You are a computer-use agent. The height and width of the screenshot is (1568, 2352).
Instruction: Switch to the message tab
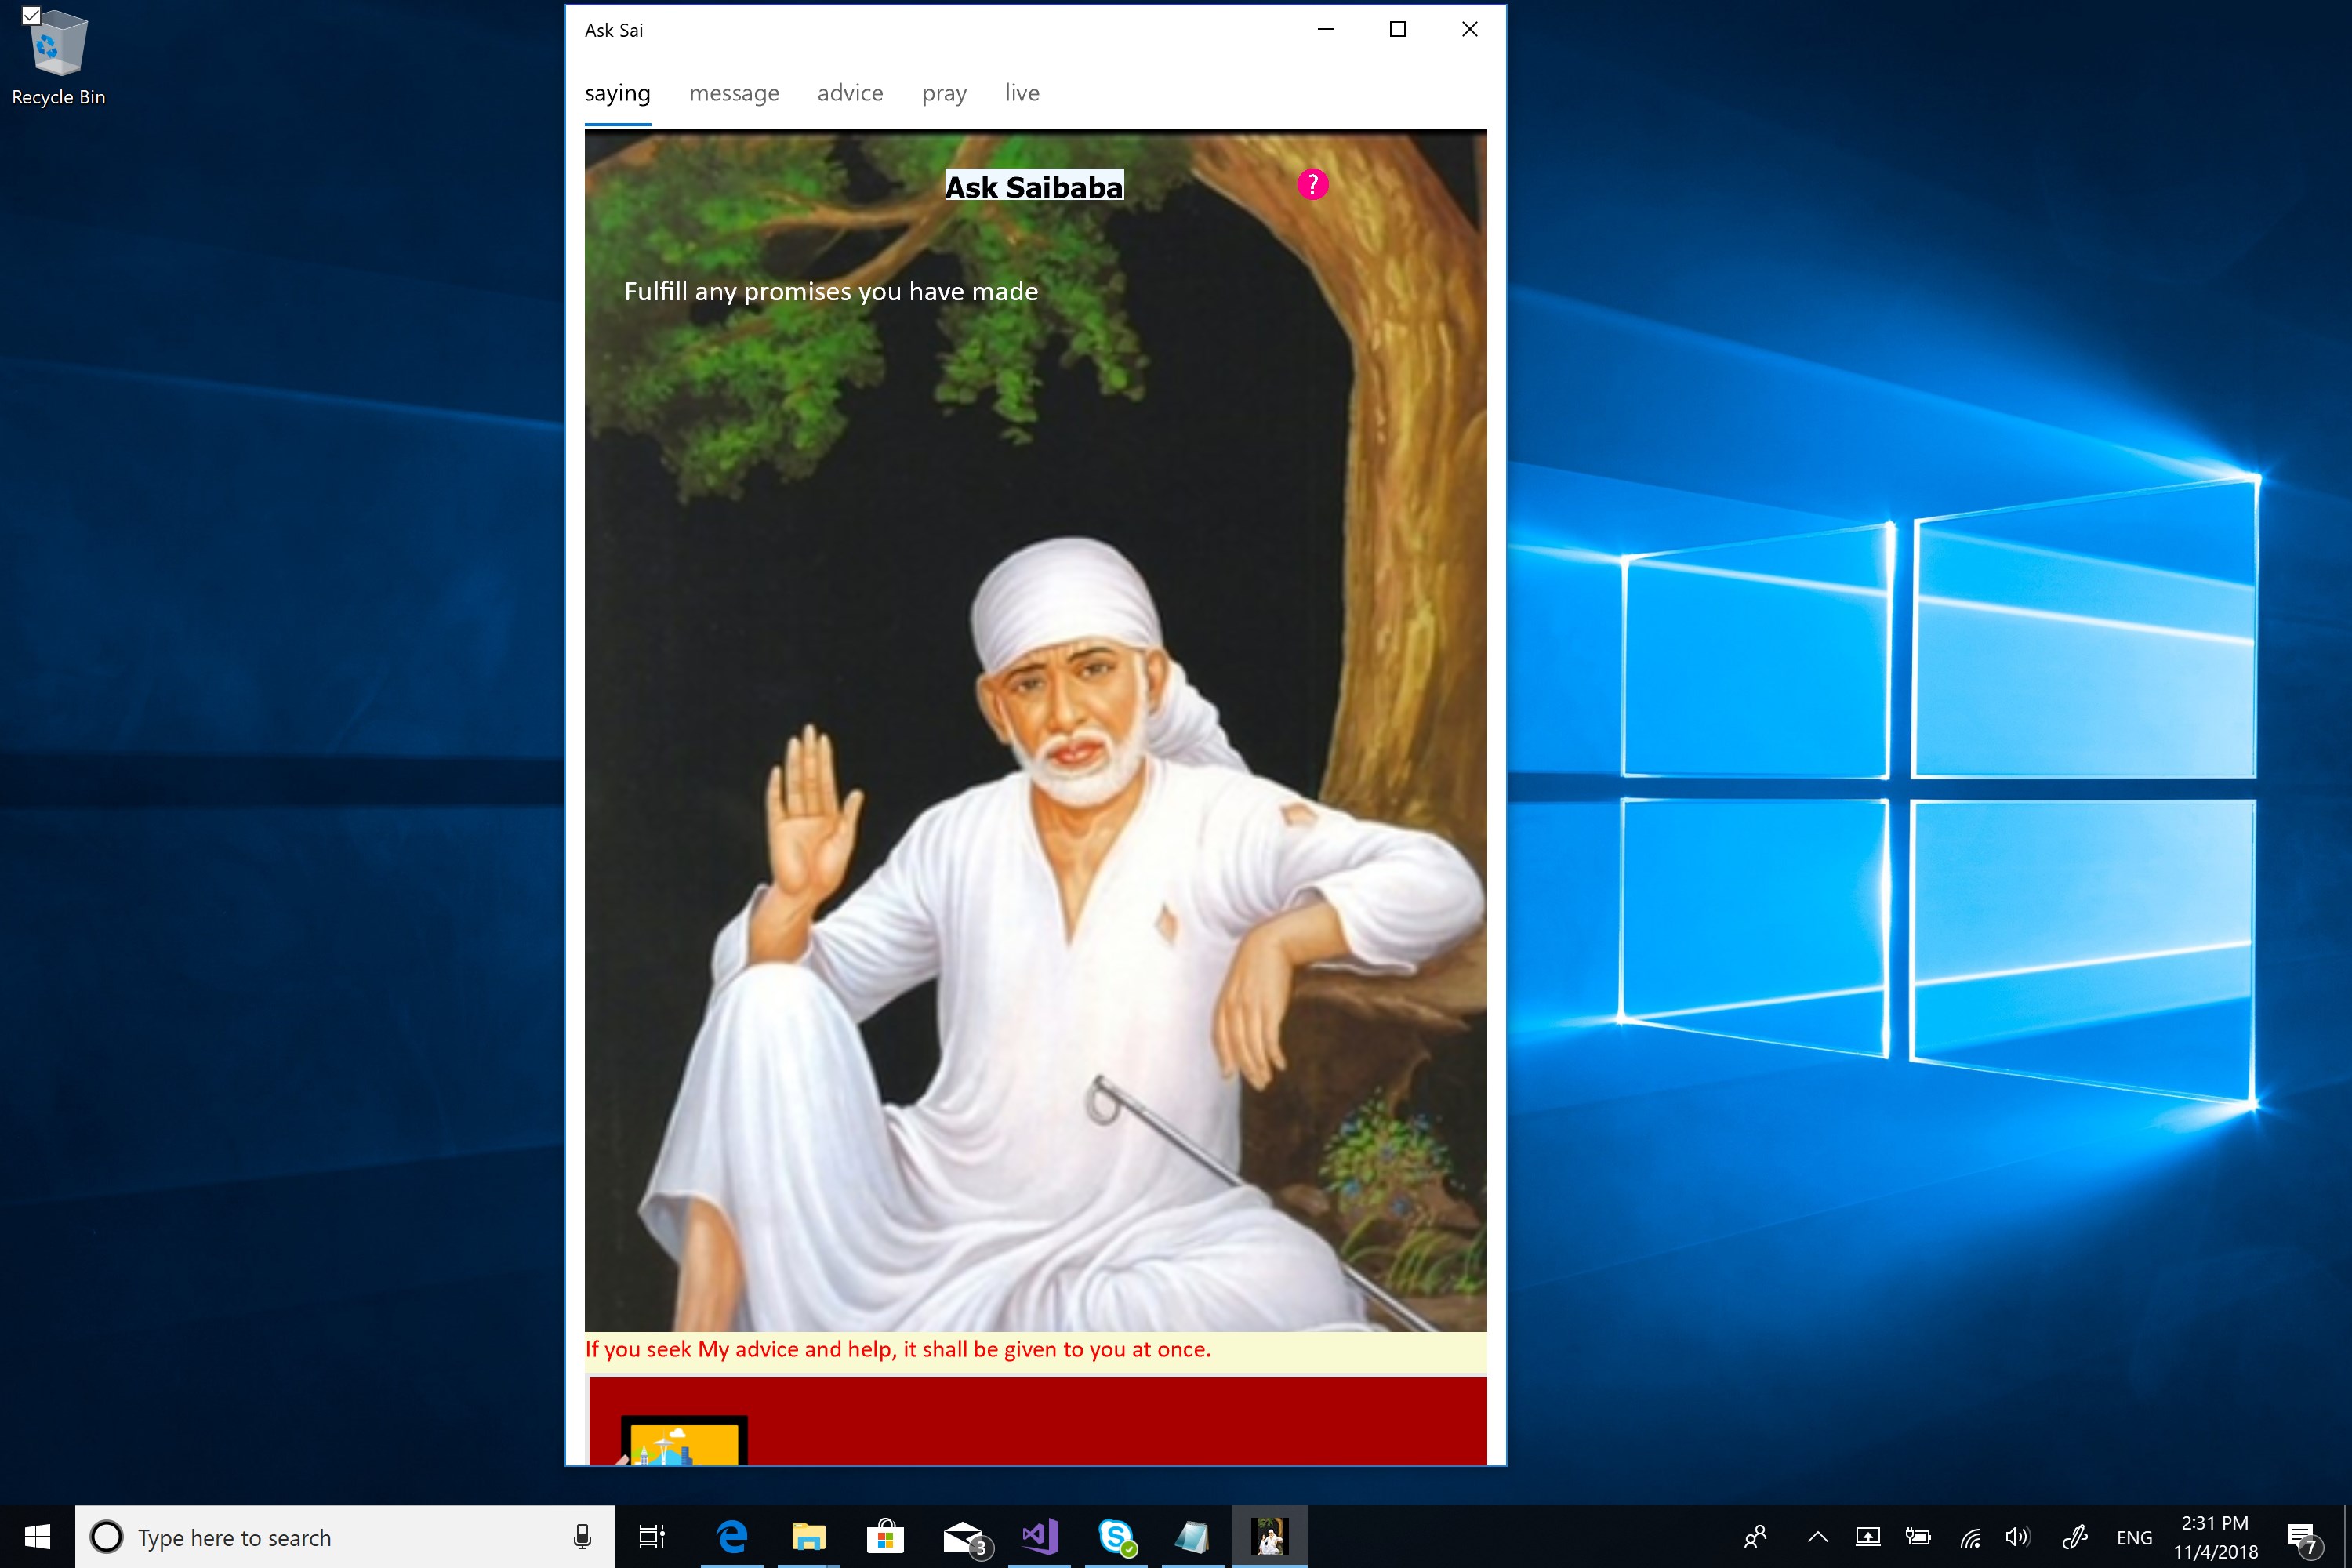pyautogui.click(x=733, y=93)
